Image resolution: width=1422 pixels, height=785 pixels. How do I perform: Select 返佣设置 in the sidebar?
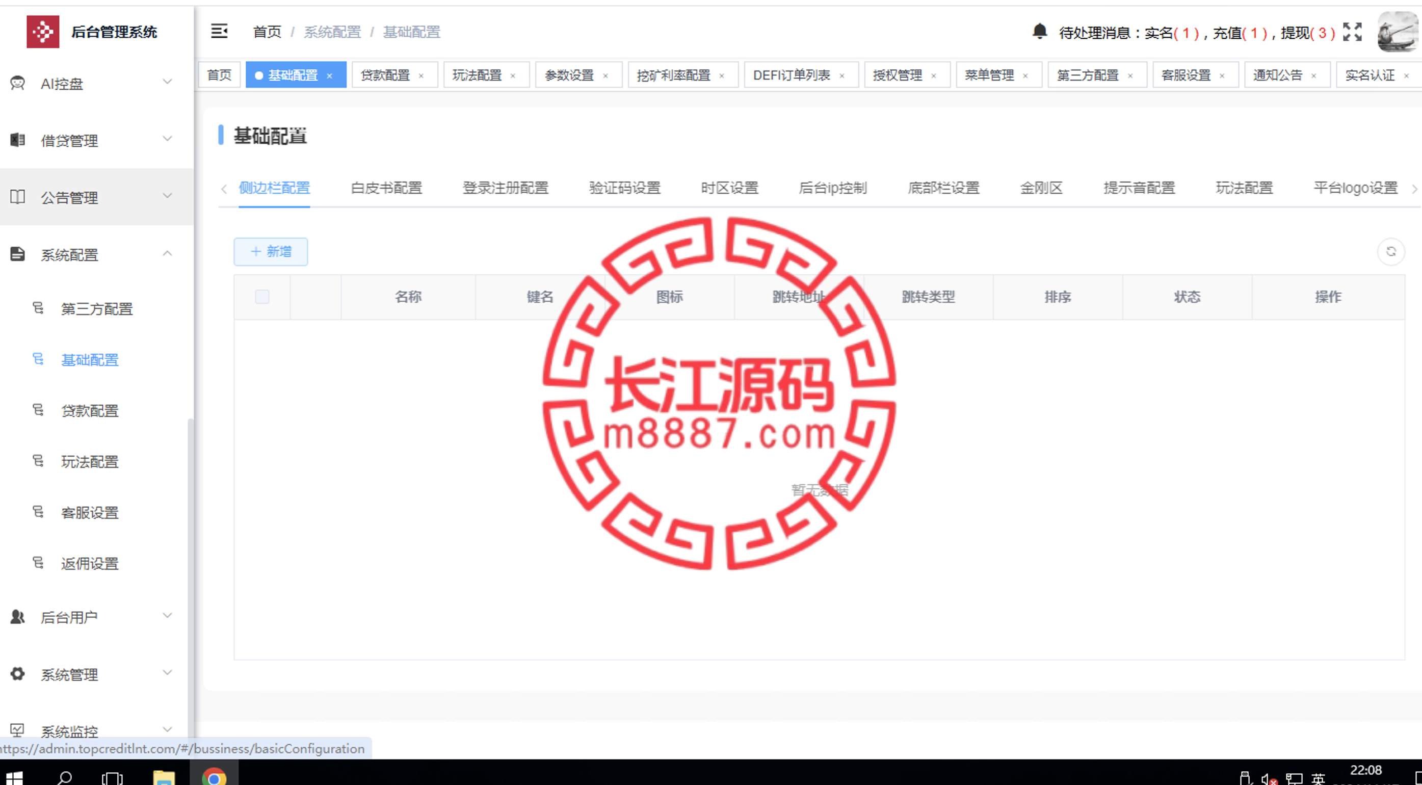tap(89, 563)
